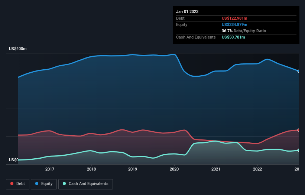This screenshot has width=305, height=195.
Task: Click the 2021 x-axis label
Action: pyautogui.click(x=216, y=169)
